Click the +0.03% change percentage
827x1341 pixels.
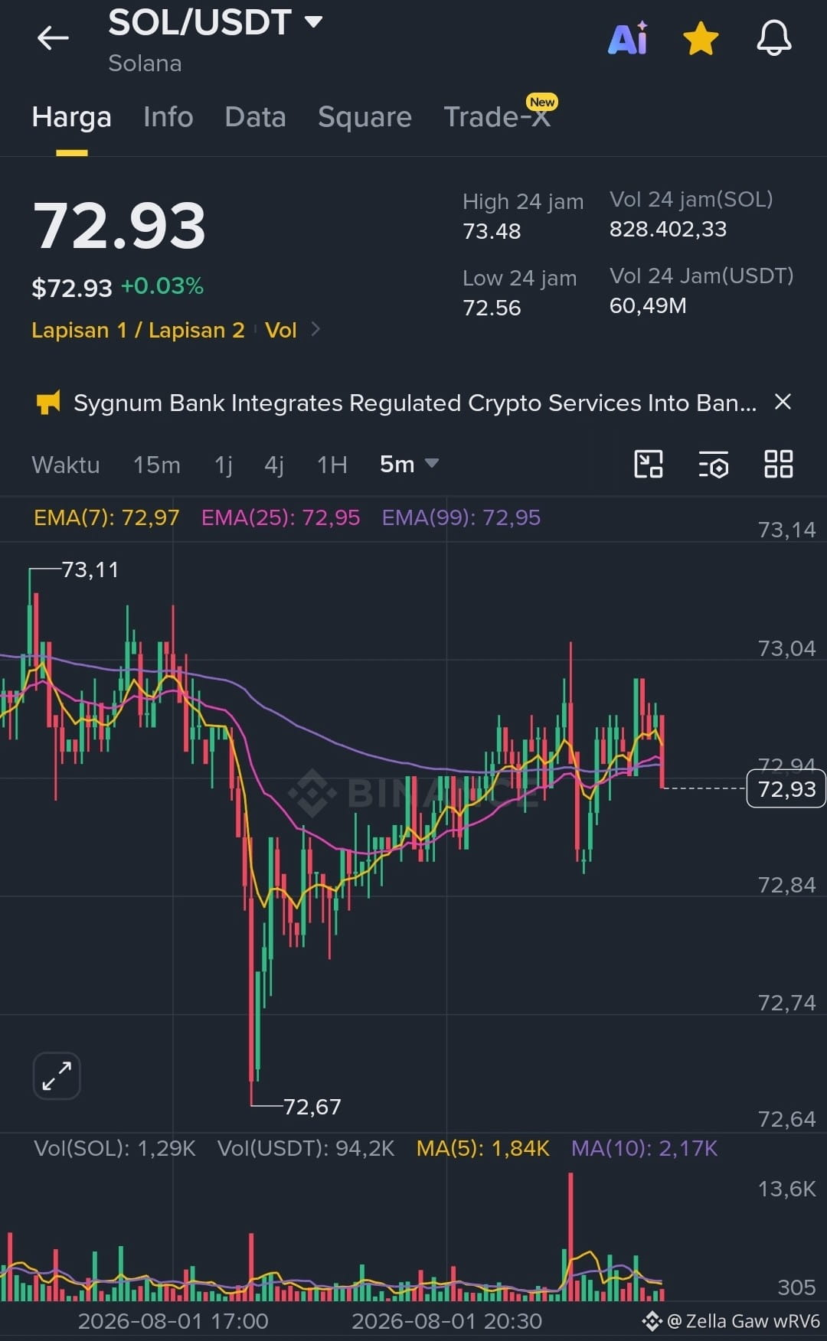[x=162, y=286]
